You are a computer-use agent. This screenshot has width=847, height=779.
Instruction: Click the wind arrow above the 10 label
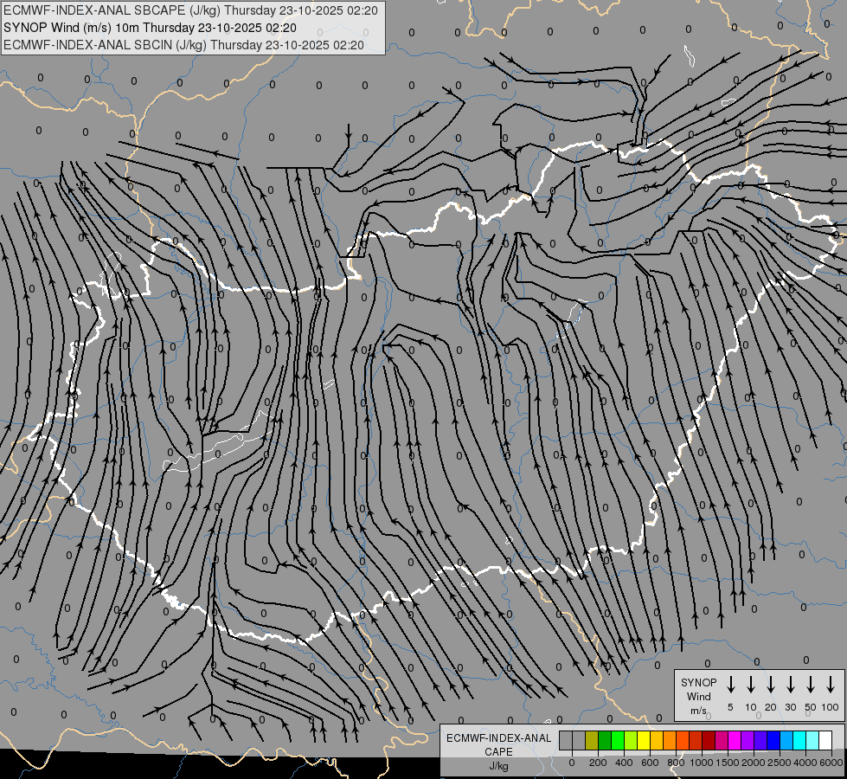click(751, 685)
